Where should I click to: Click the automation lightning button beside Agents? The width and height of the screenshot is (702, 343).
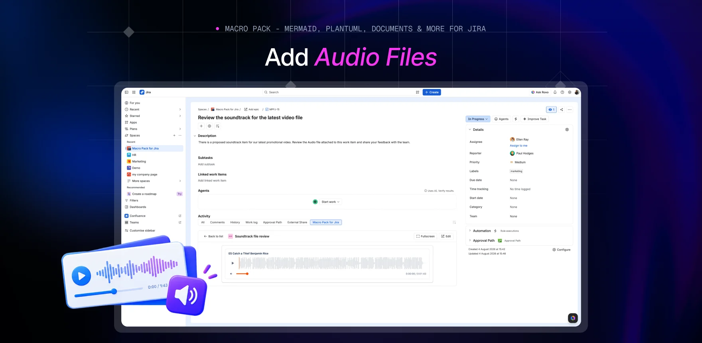516,119
